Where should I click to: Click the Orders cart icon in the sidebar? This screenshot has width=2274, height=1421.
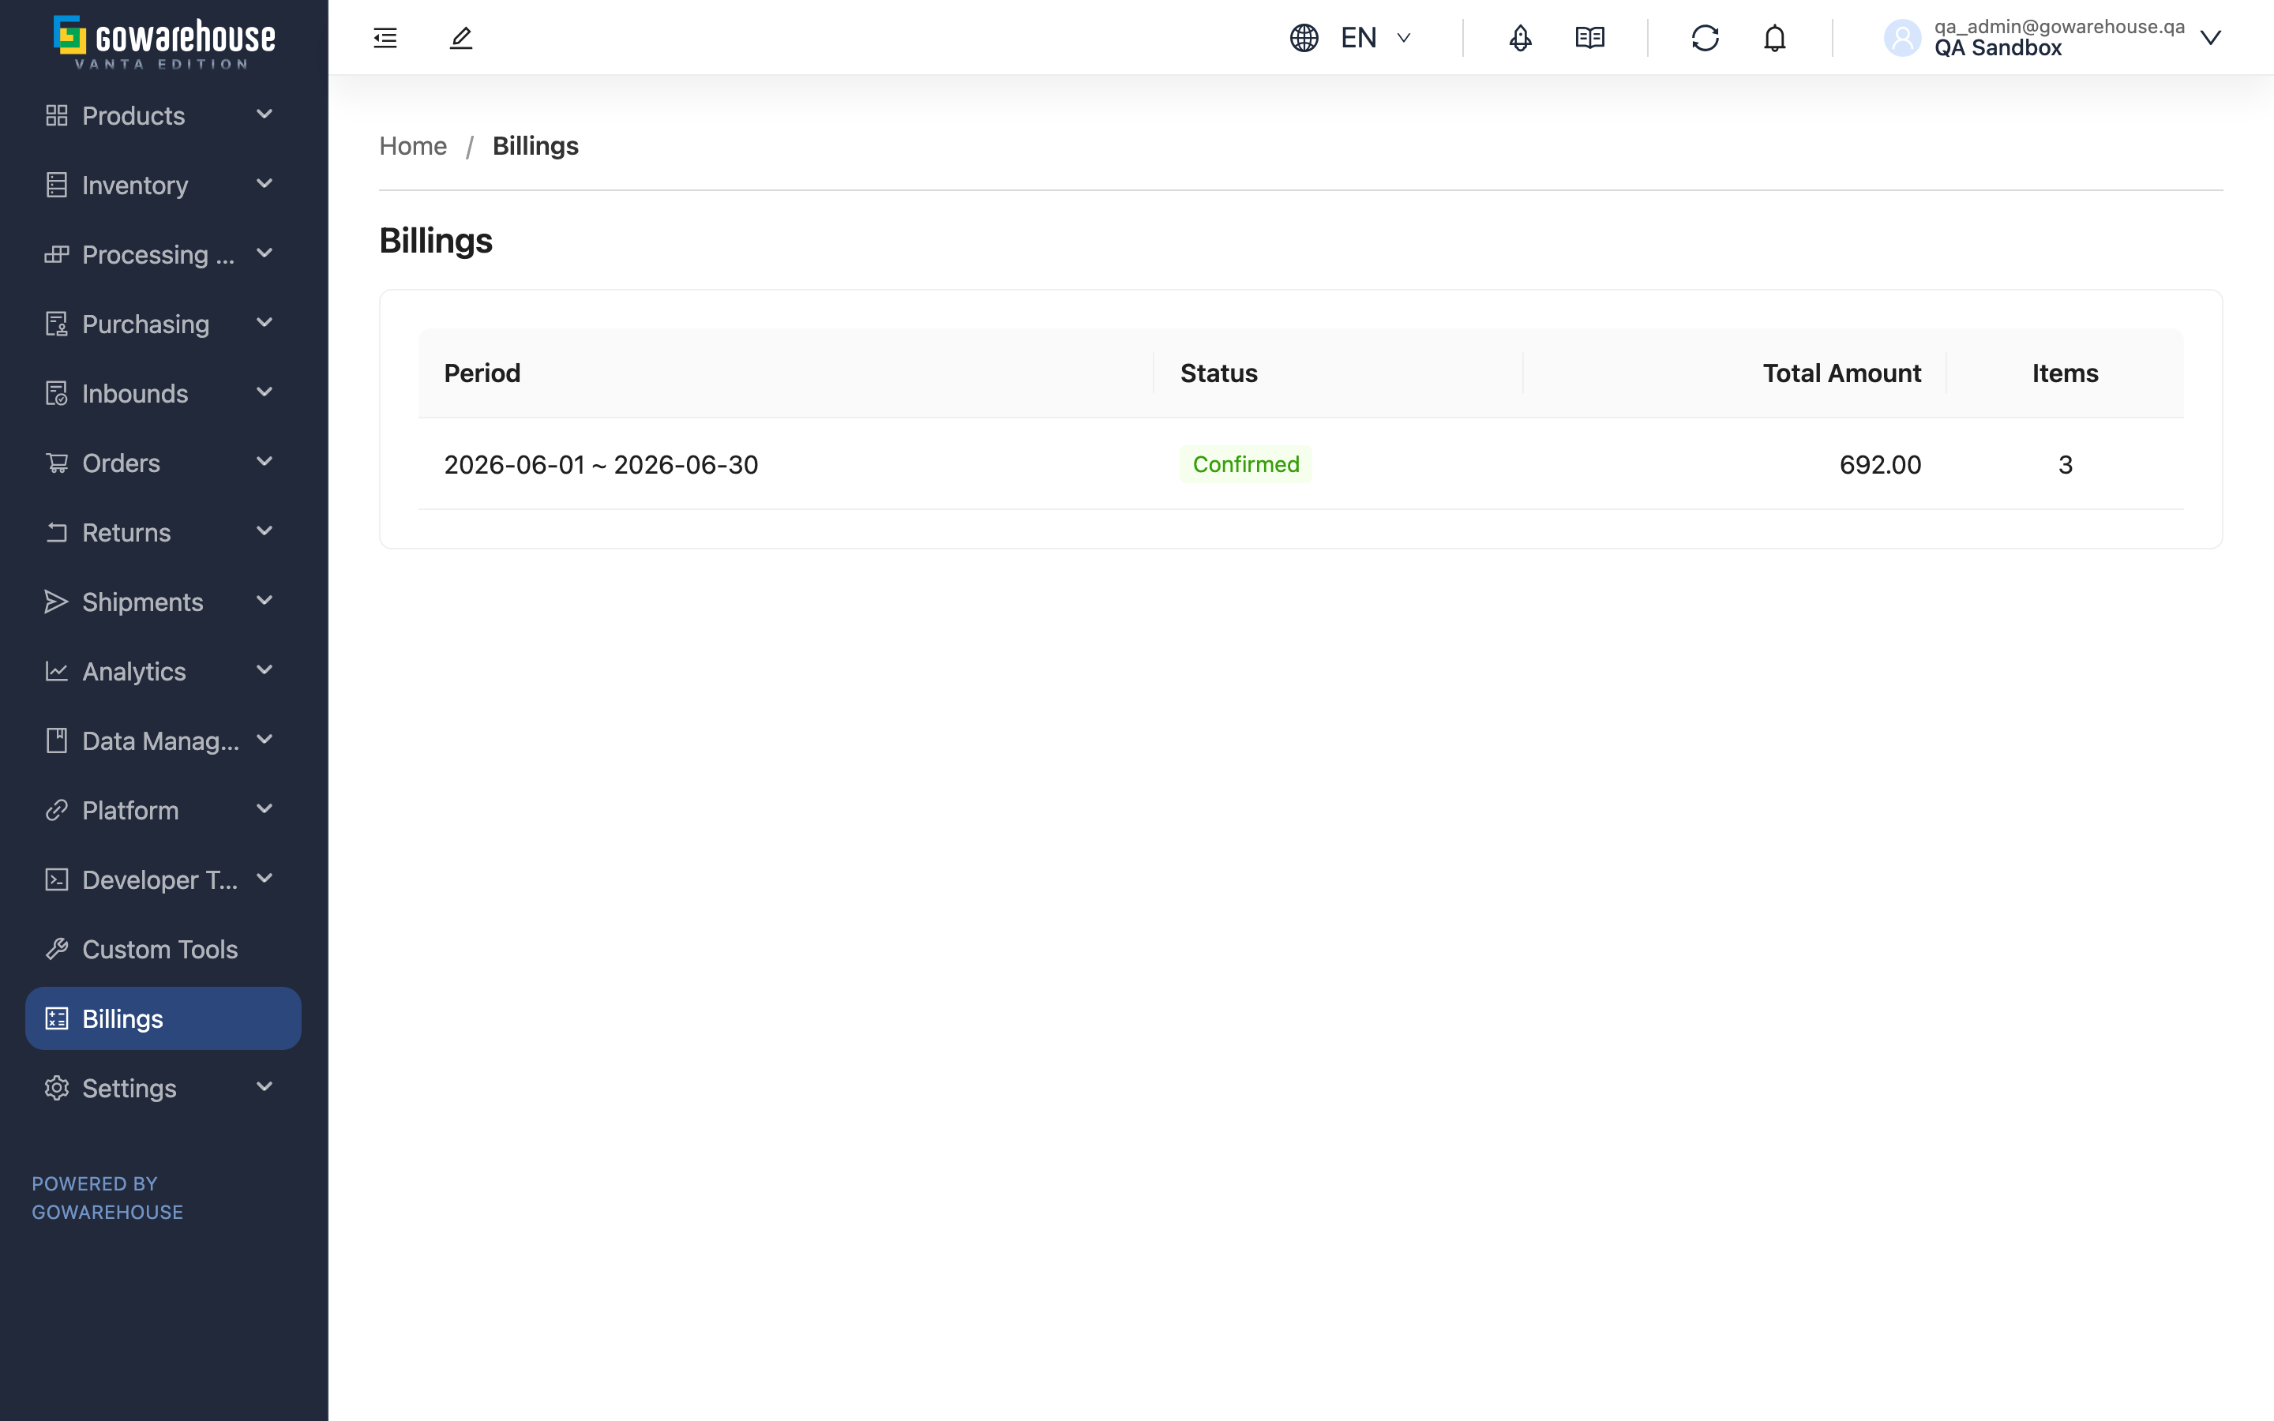point(56,463)
